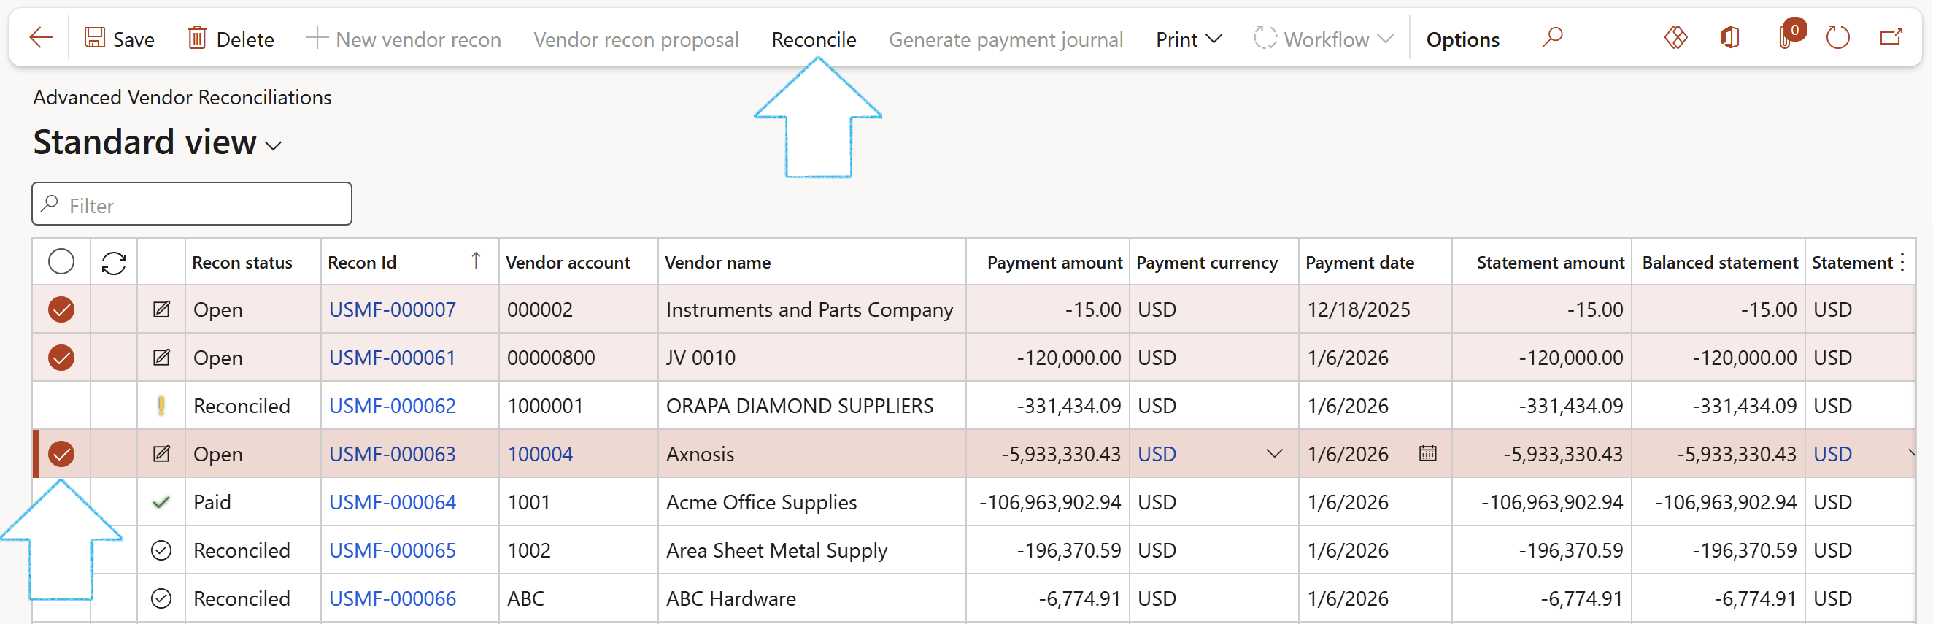Screen dimensions: 1933x624
Task: Refresh the page using circular arrow
Action: point(1837,37)
